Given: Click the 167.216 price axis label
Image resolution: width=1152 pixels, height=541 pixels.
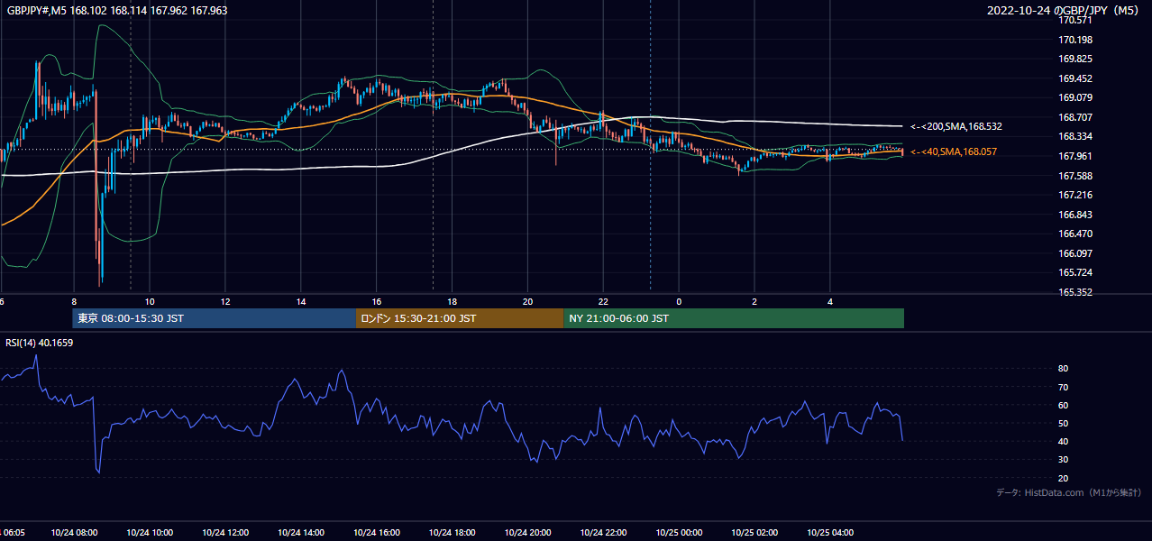Looking at the screenshot, I should [1075, 195].
